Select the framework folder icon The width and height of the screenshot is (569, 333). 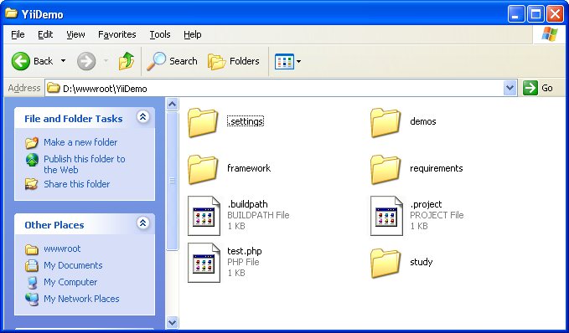click(203, 169)
